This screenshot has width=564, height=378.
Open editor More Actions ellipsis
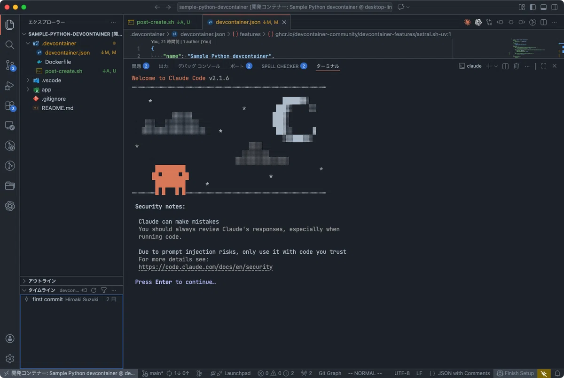(x=554, y=22)
